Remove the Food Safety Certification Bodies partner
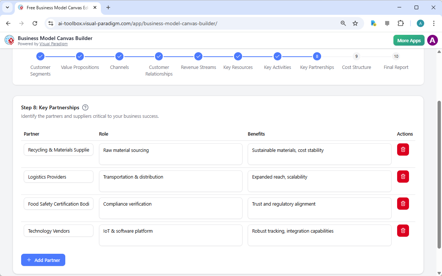This screenshot has width=442, height=276. 403,203
